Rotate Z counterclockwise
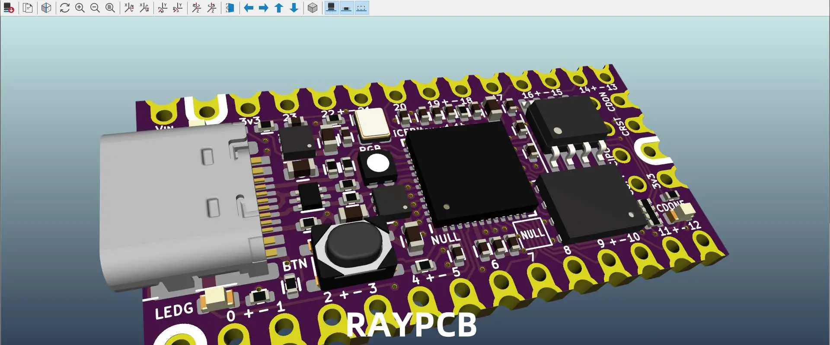The height and width of the screenshot is (345, 830). tap(211, 8)
